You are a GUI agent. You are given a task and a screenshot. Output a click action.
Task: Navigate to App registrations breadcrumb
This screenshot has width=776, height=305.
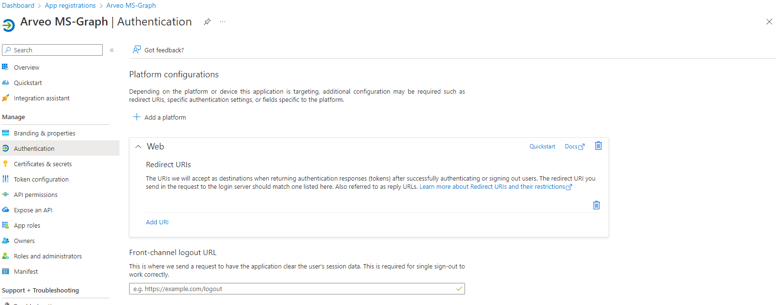[70, 5]
